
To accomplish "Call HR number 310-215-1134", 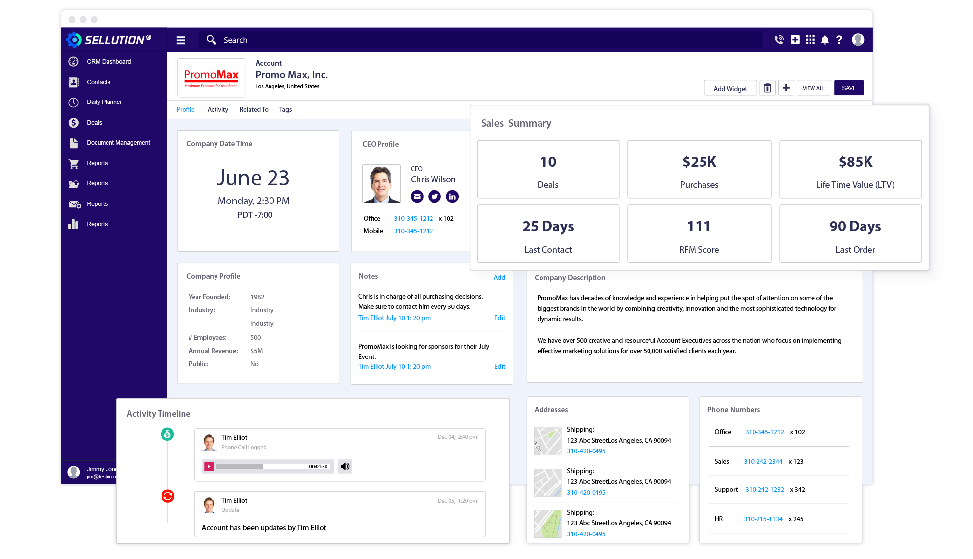I will click(763, 519).
